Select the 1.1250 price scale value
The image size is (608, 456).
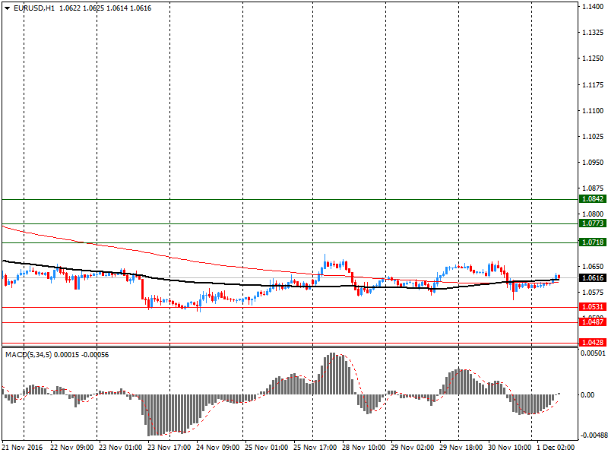tap(593, 59)
